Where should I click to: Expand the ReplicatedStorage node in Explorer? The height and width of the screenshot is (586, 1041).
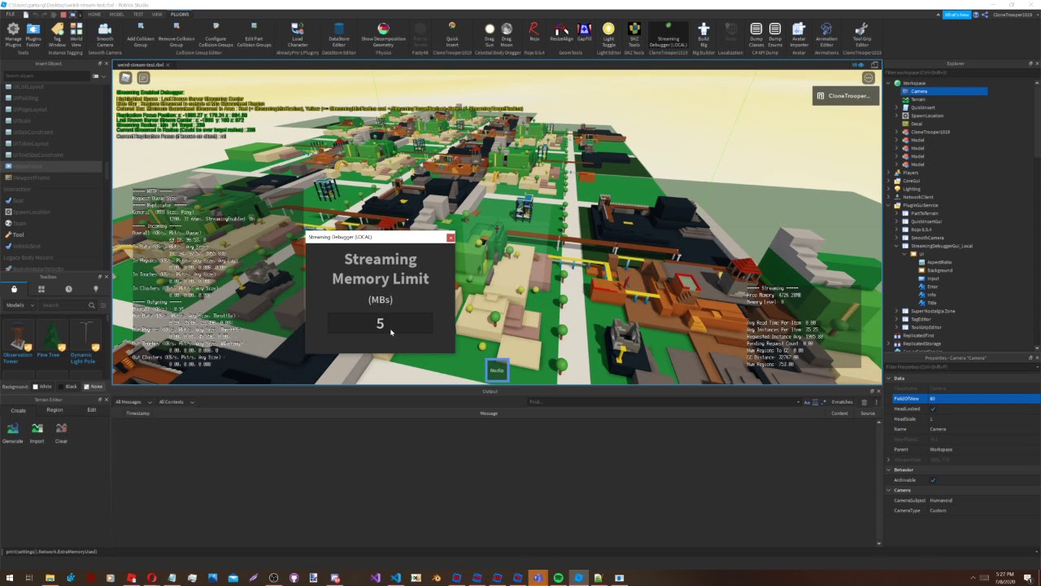[x=889, y=343]
